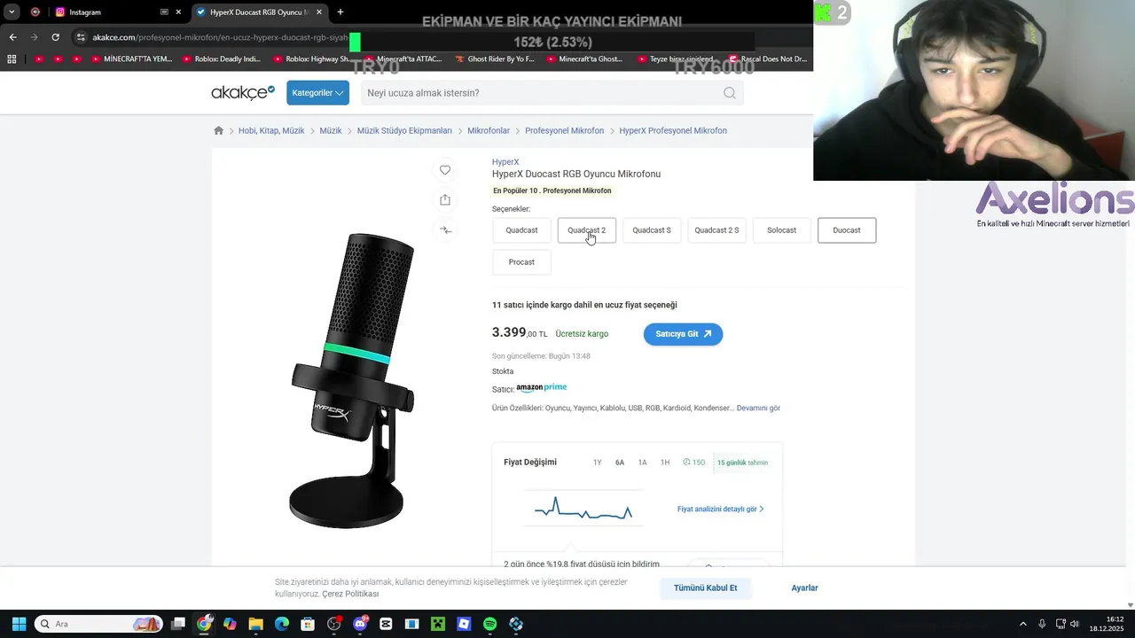Open OBS Studio from the taskbar
Screen dimensions: 1135x638
[334, 624]
